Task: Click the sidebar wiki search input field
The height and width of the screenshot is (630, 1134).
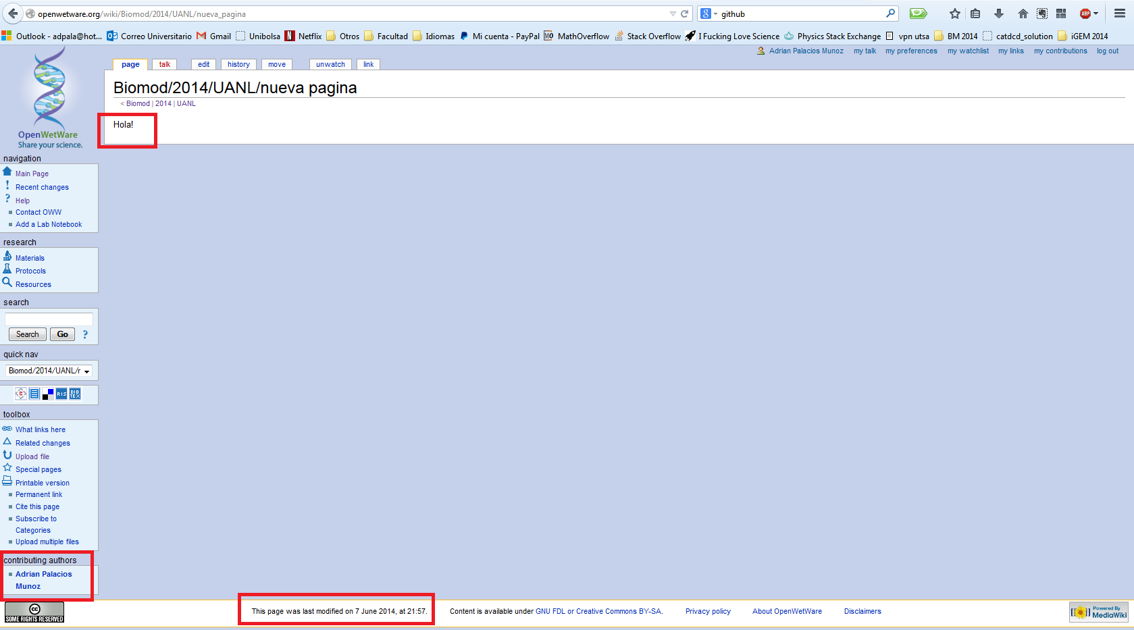Action: pyautogui.click(x=49, y=319)
